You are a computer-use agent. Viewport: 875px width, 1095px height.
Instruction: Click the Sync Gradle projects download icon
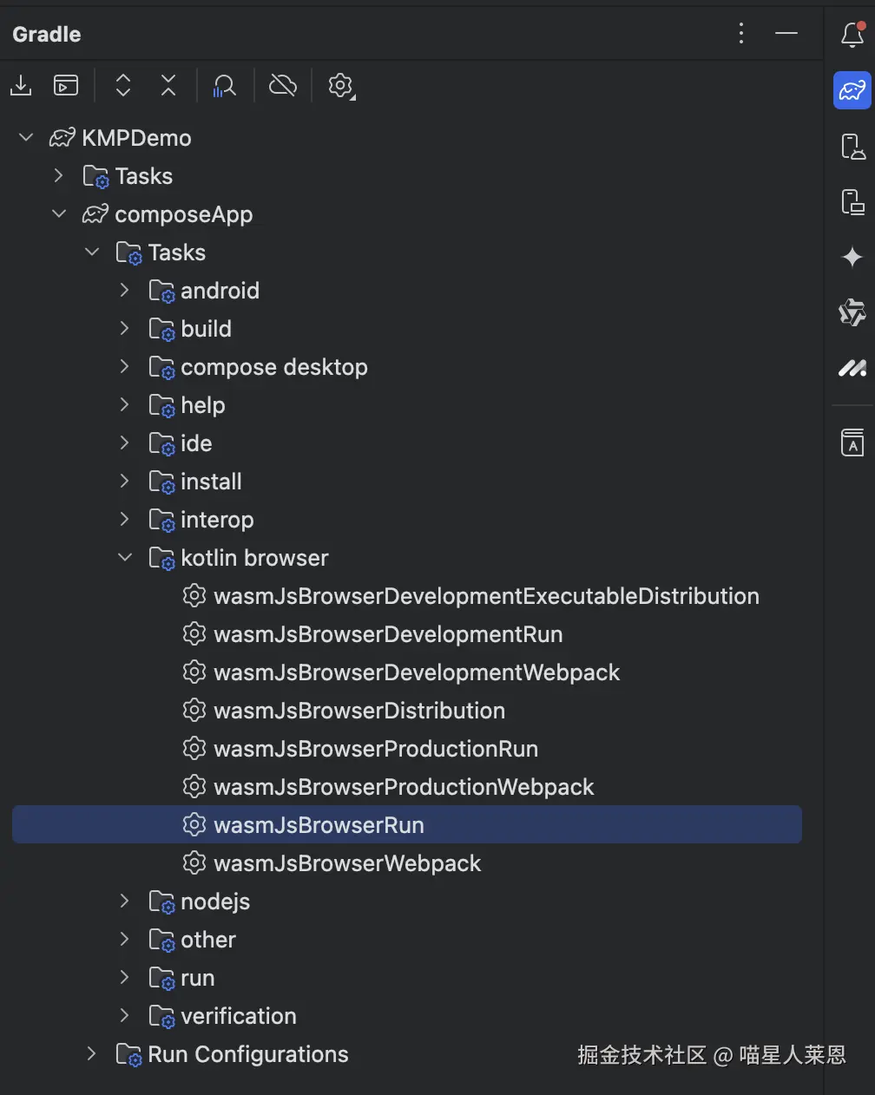coord(21,85)
